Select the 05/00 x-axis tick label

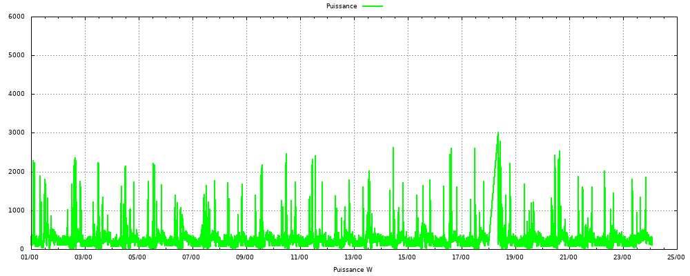point(137,257)
